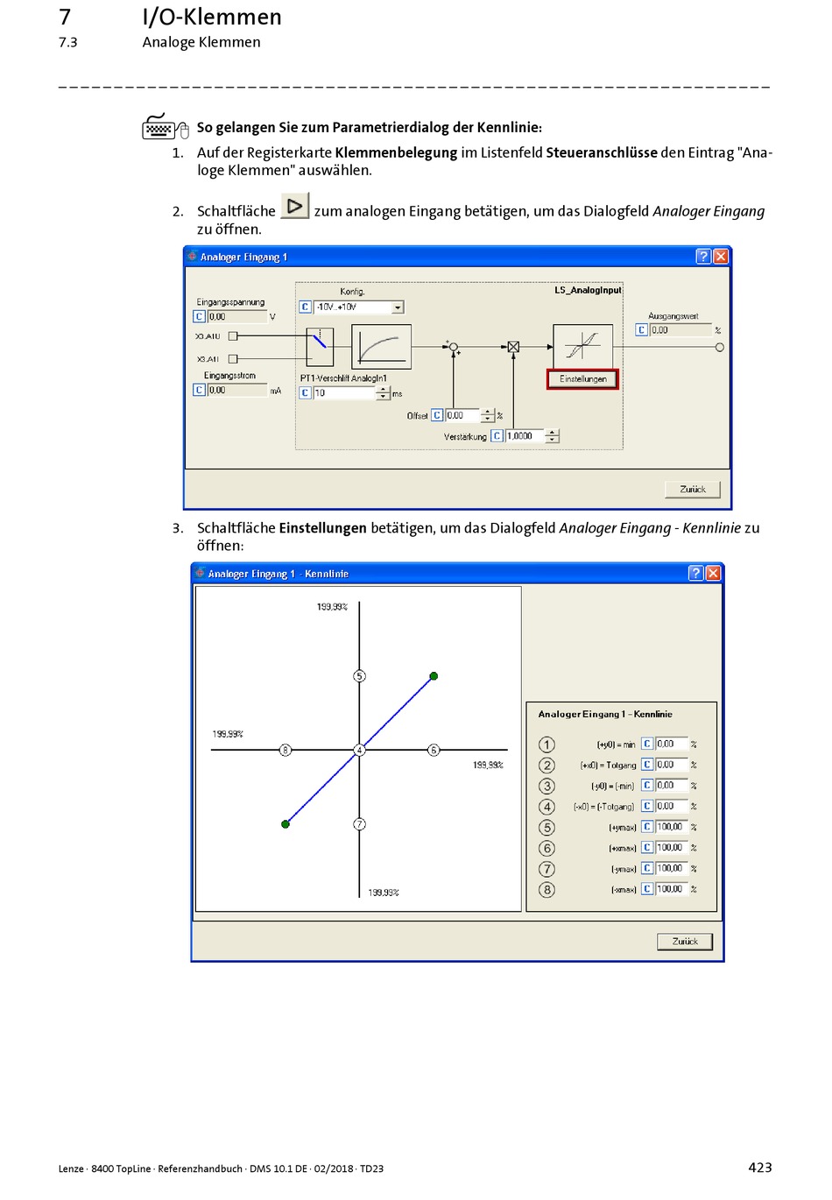Click the Einstellungen button
Screen dimensions: 832x1200
582,379
